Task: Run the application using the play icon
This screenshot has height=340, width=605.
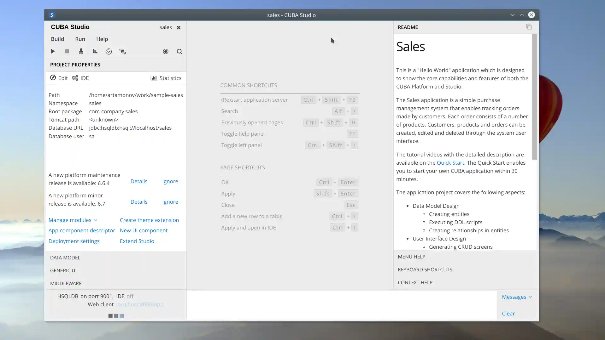Action: (52, 51)
